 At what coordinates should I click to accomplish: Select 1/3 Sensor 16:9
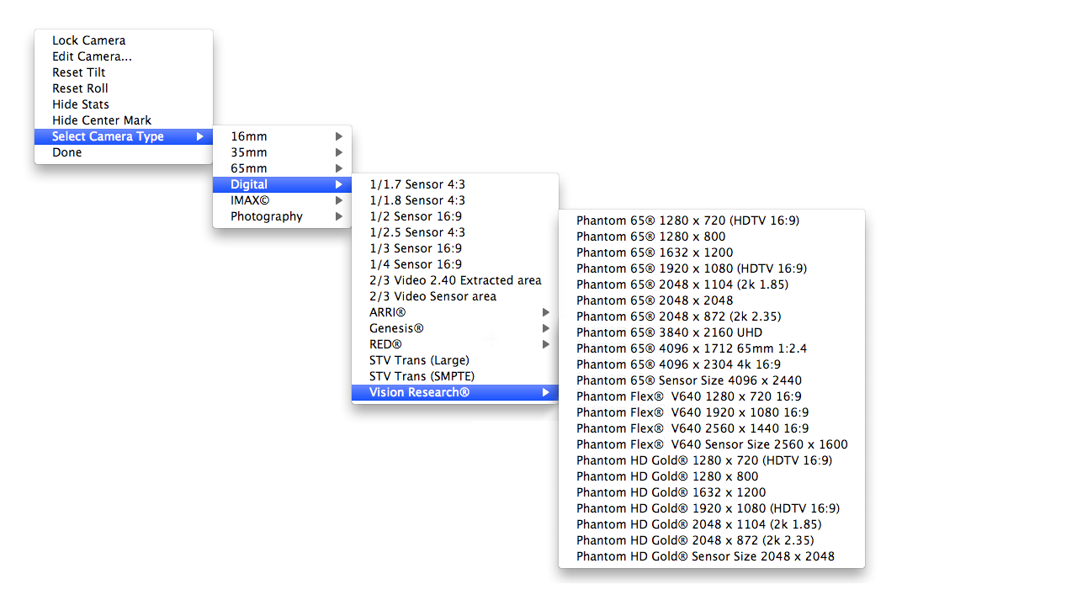coord(455,248)
